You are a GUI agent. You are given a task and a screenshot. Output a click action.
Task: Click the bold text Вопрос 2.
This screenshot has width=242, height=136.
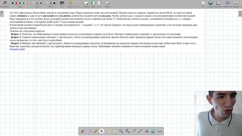click(16, 37)
